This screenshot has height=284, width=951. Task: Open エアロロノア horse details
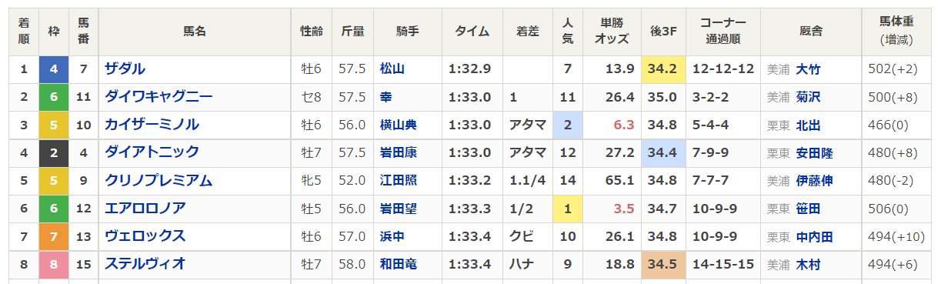[145, 209]
